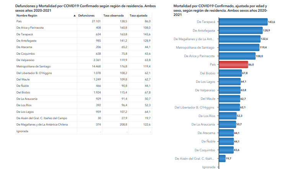Click the 14.468 defunciones cell

click(x=88, y=67)
